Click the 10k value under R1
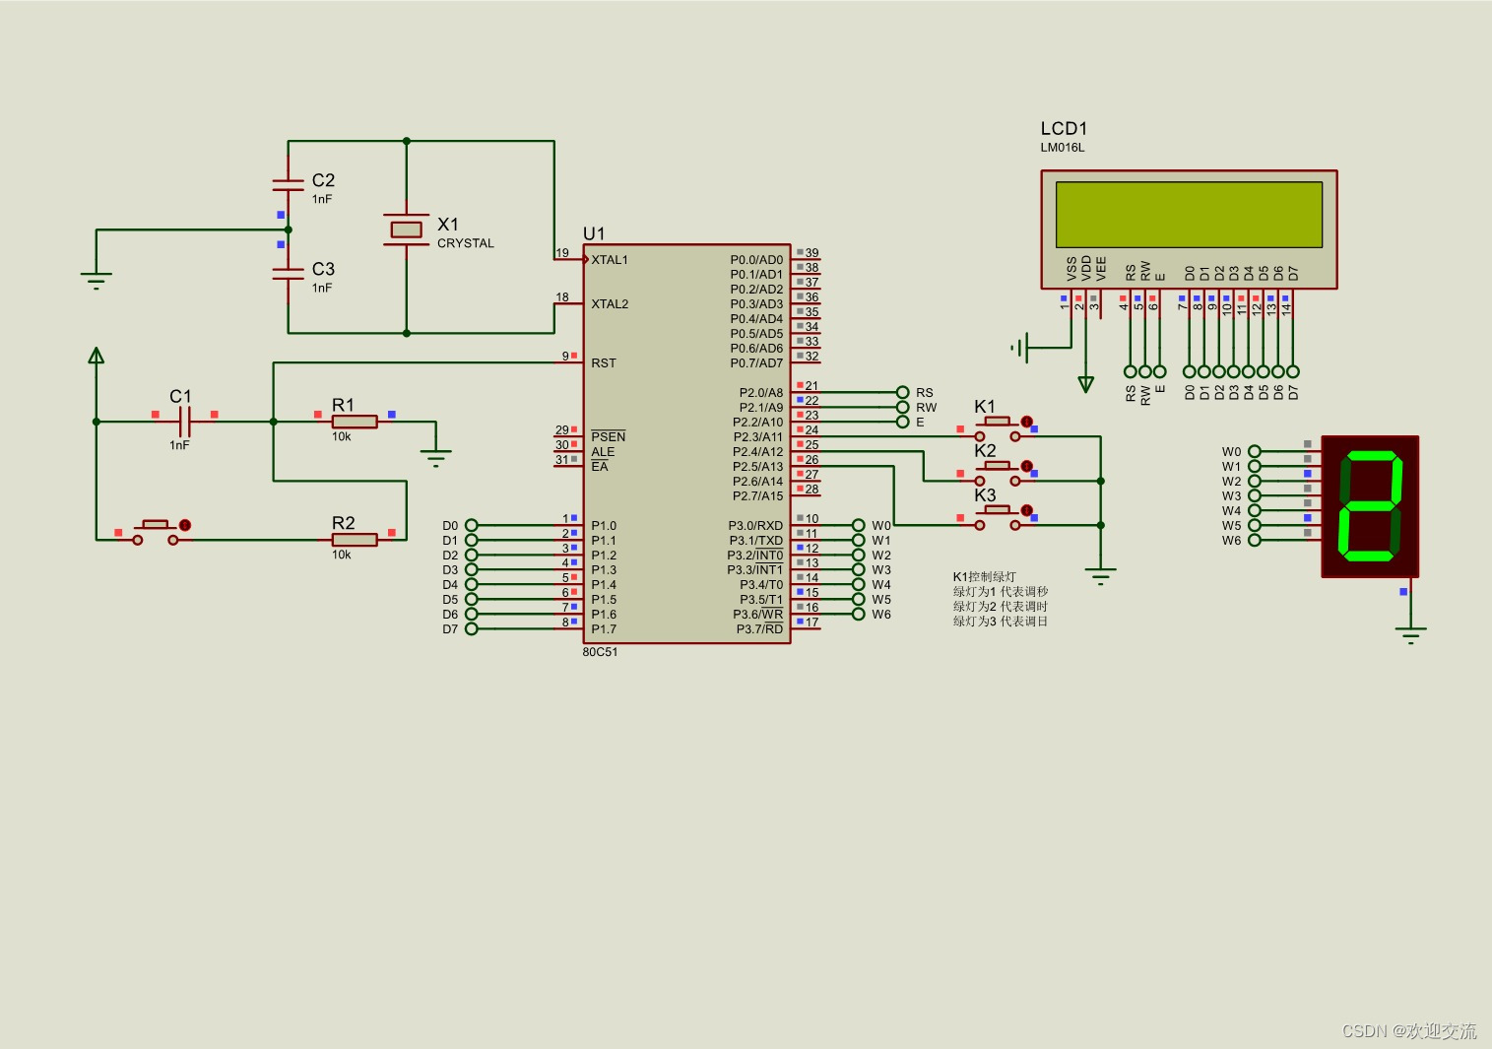Viewport: 1492px width, 1049px height. tap(342, 436)
